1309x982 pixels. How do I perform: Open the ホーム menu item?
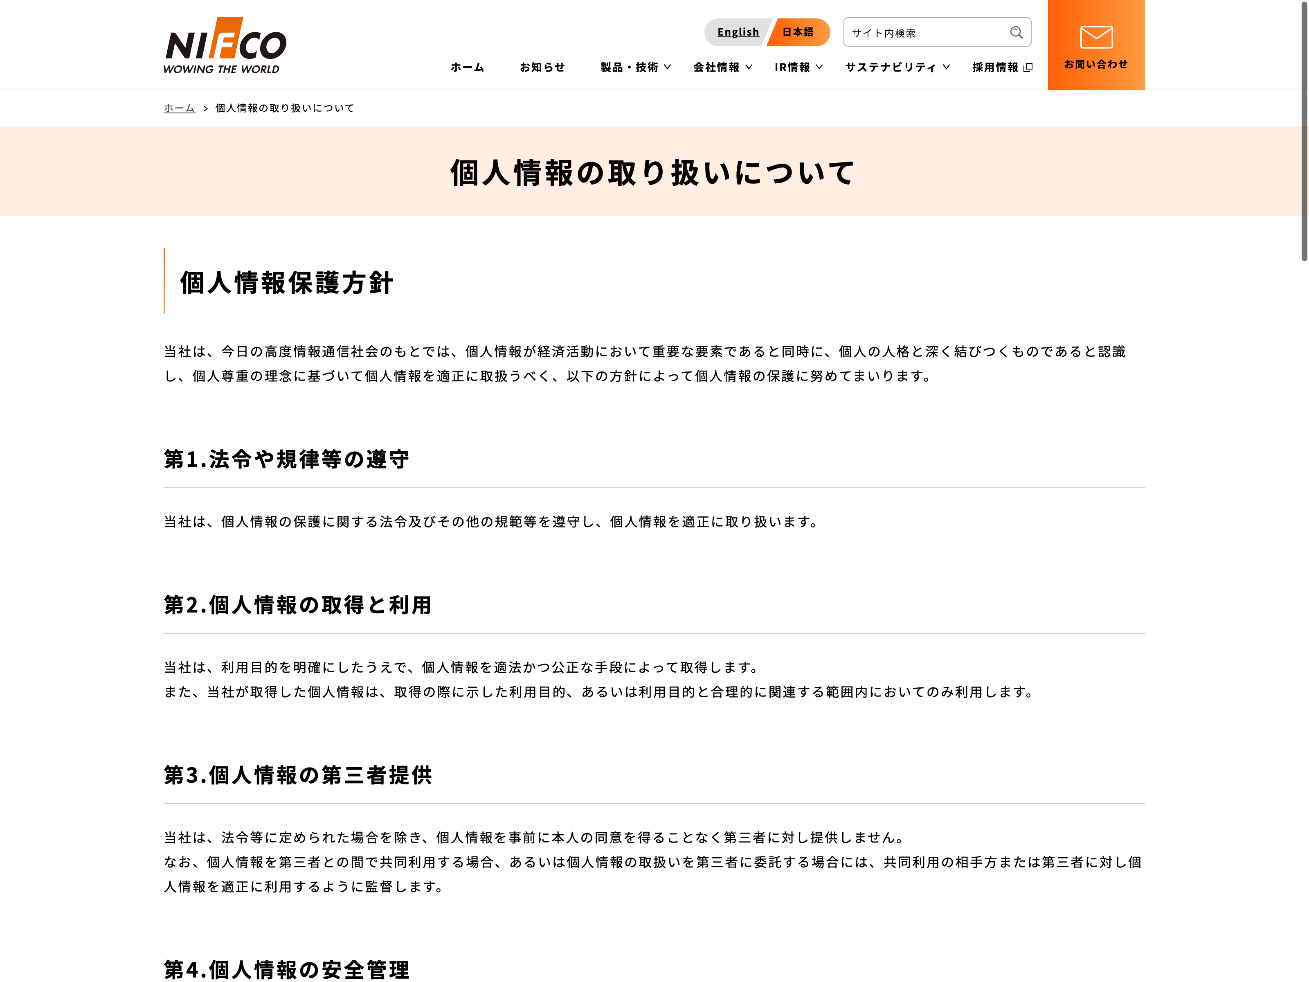[467, 68]
